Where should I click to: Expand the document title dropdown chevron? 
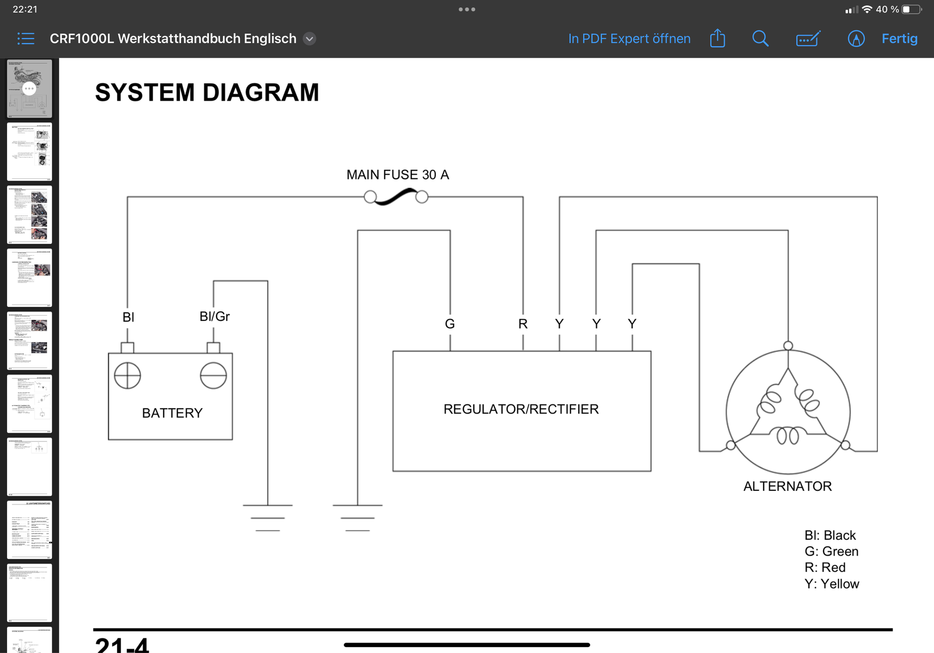[310, 39]
